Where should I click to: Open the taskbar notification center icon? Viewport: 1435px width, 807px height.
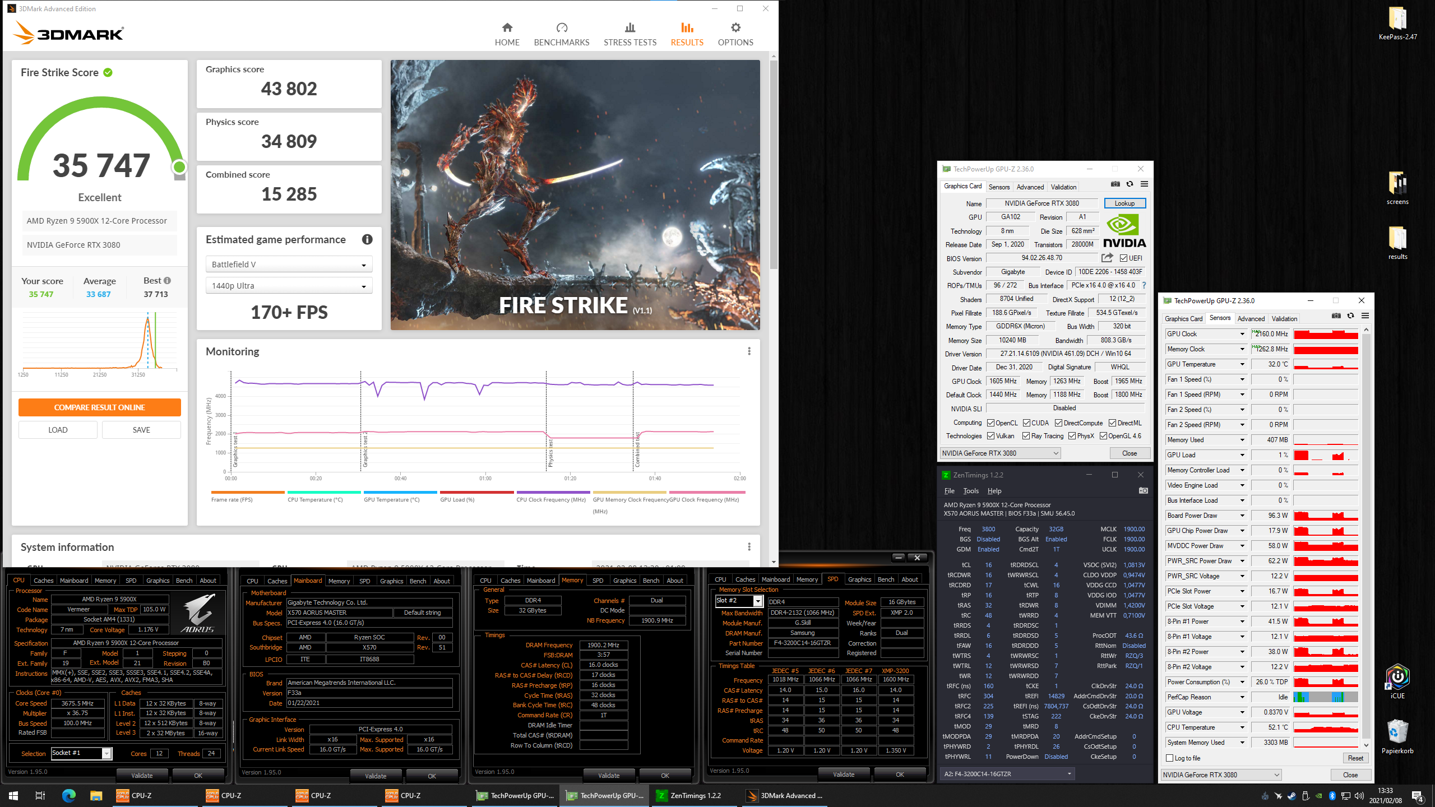[1417, 796]
